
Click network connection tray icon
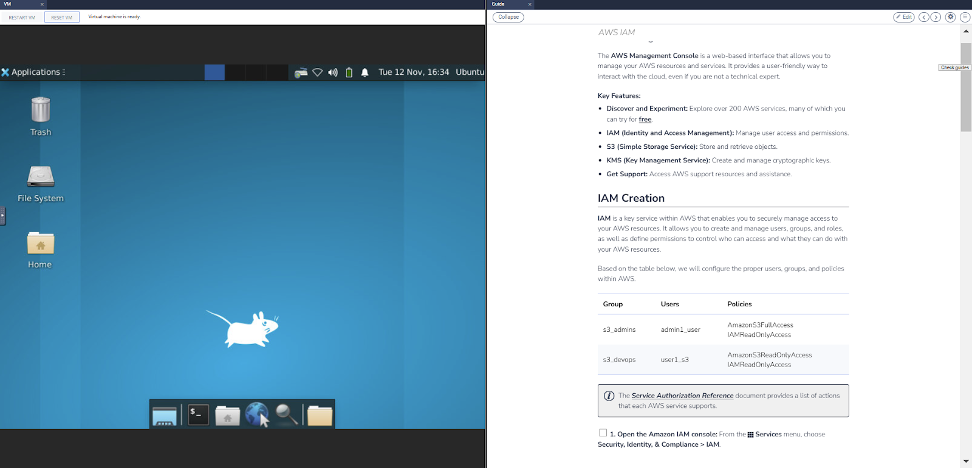(x=301, y=72)
